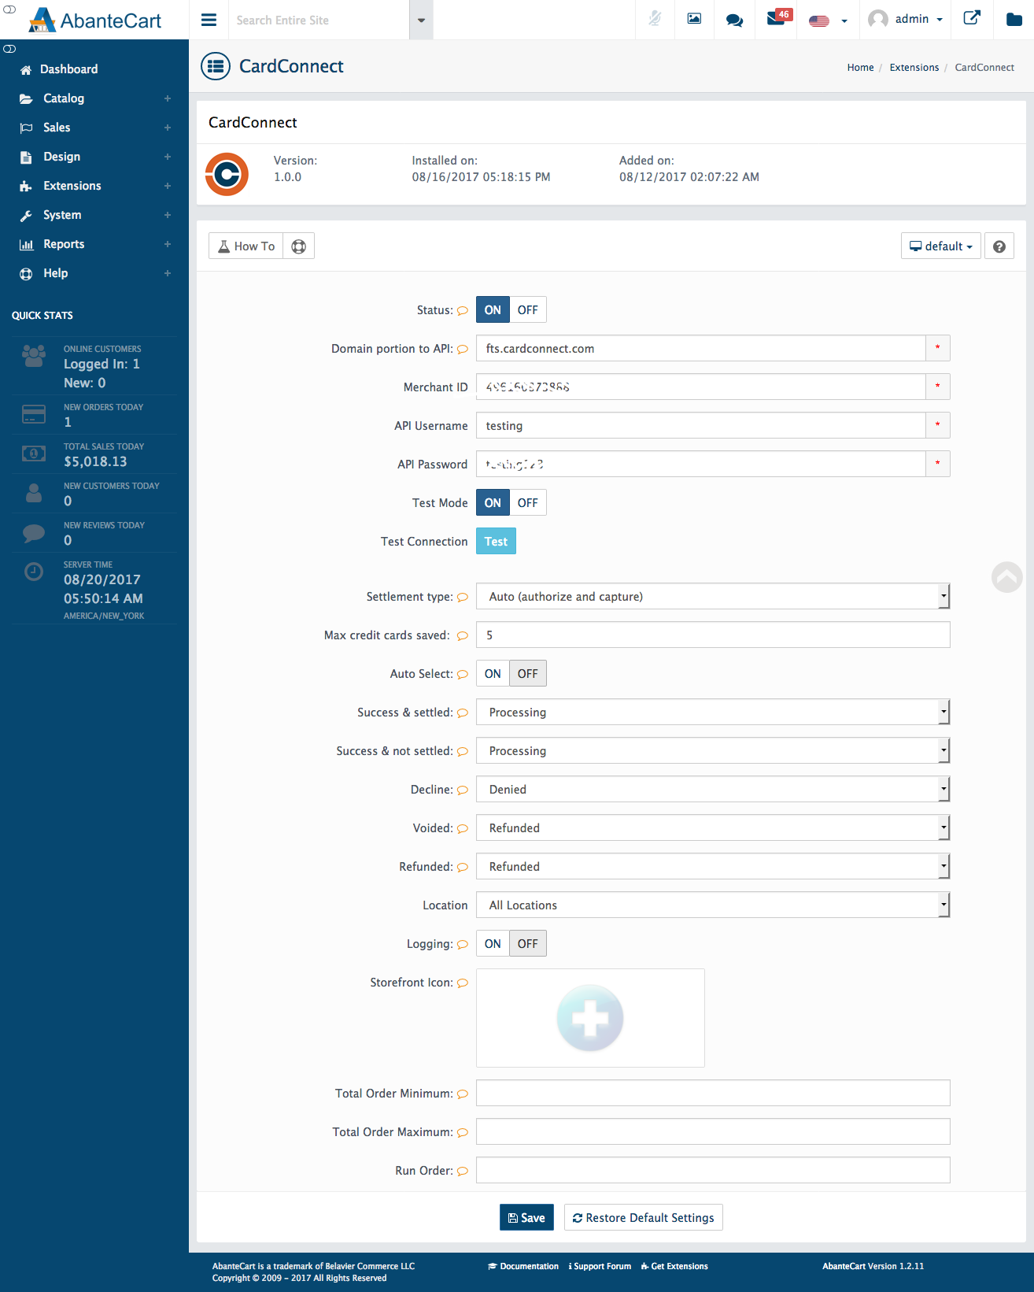Click the folder icon in top right
This screenshot has width=1034, height=1292.
tap(1014, 20)
